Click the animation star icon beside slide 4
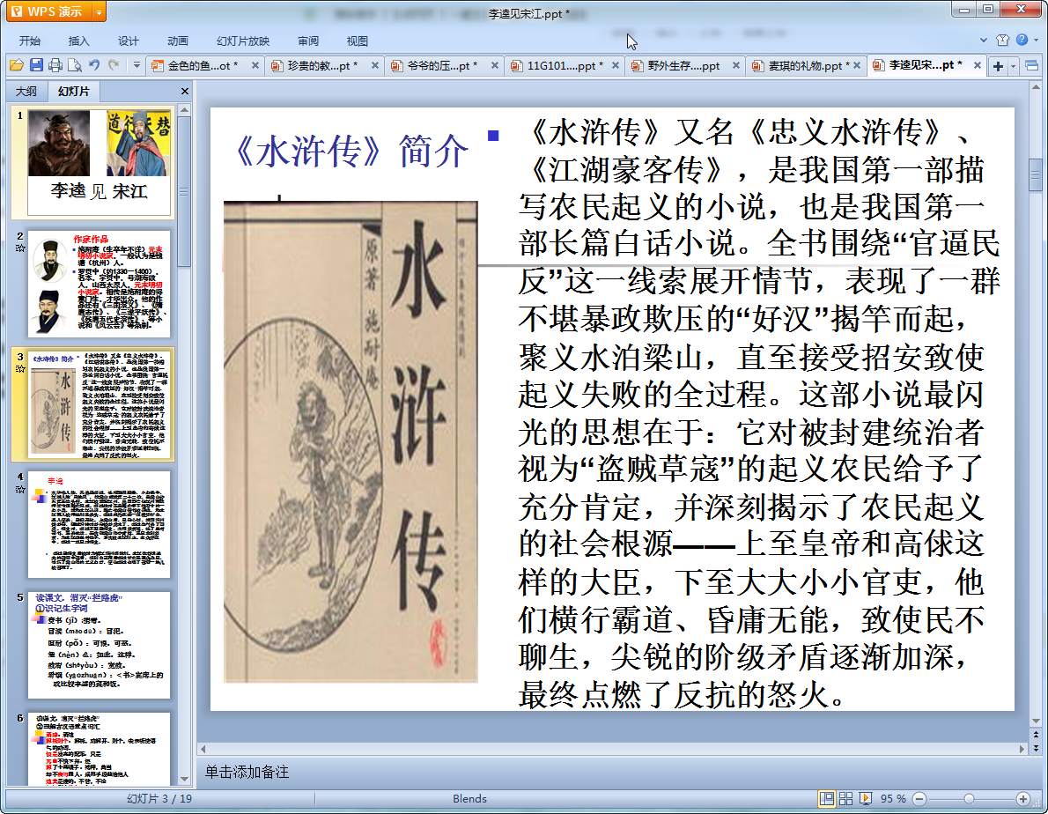The width and height of the screenshot is (1048, 814). (20, 489)
